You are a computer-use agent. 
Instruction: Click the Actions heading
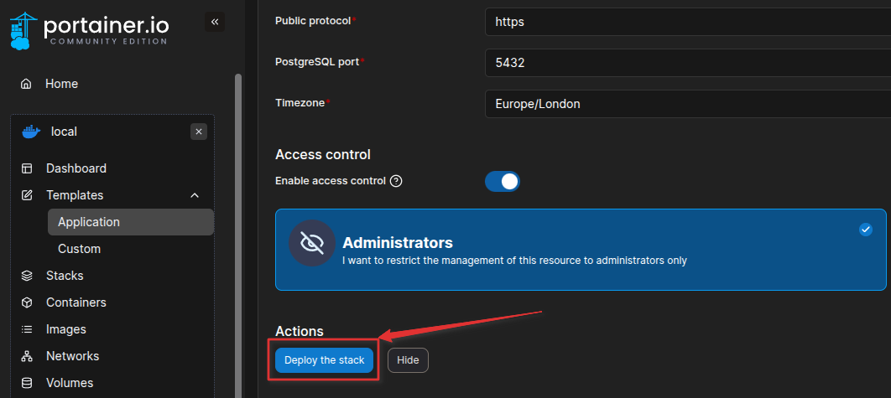point(300,331)
